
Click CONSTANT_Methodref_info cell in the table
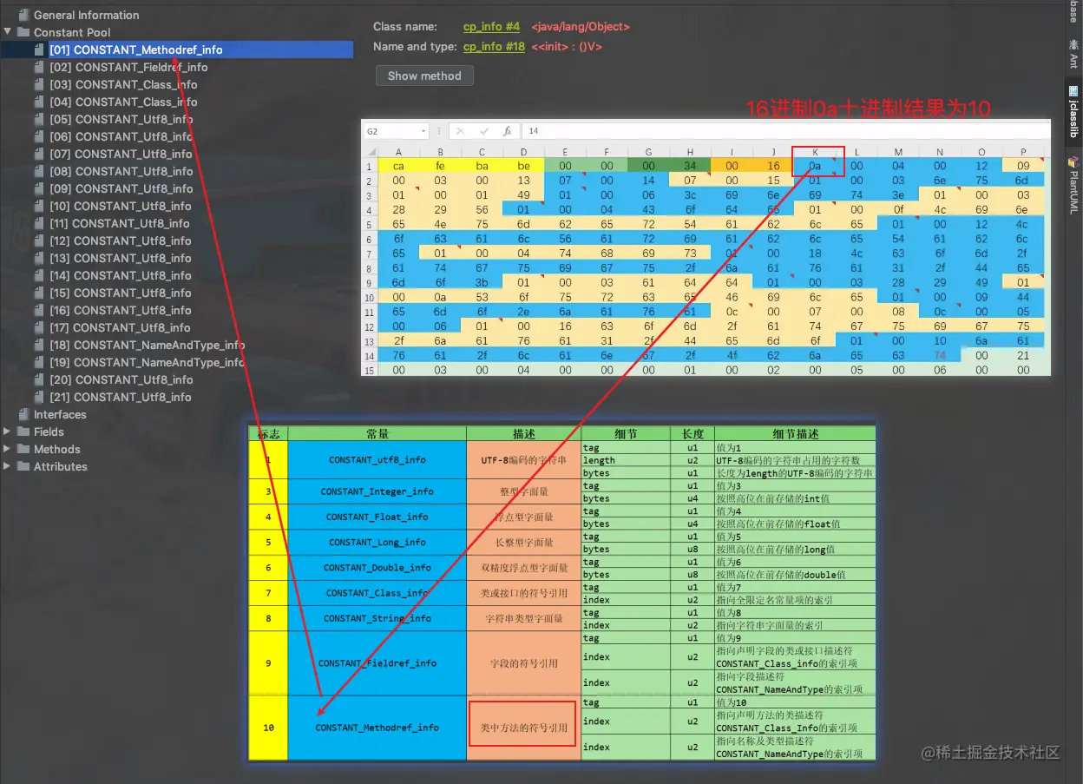click(377, 728)
